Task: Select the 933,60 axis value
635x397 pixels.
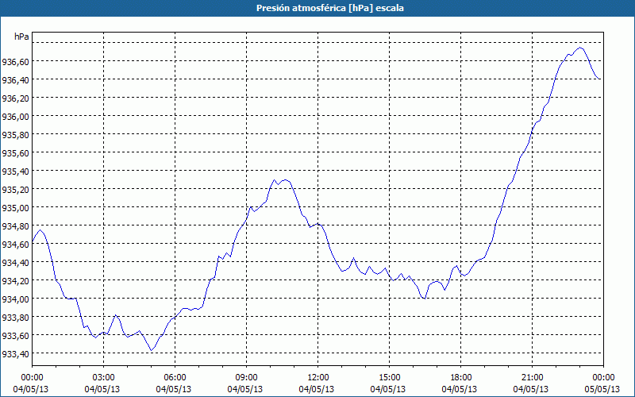Action: pos(15,335)
